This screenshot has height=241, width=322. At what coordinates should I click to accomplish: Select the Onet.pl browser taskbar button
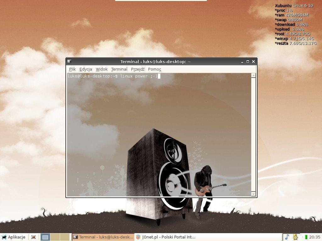[x=166, y=237]
